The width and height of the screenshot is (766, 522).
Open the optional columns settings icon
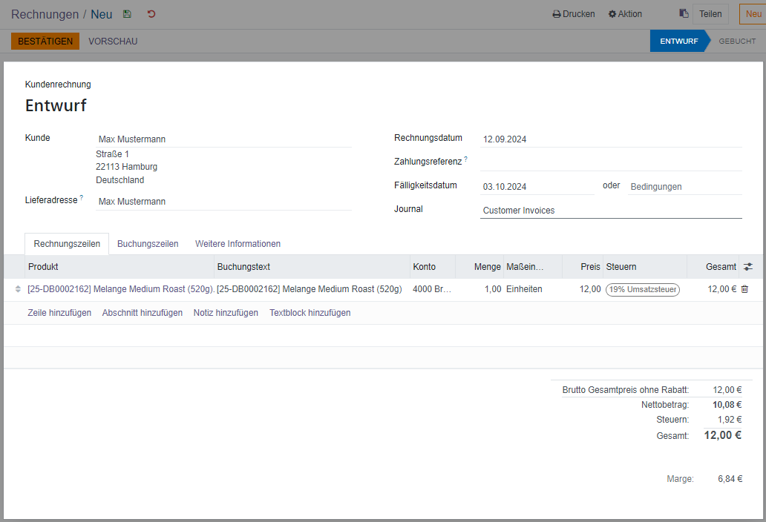click(x=747, y=267)
